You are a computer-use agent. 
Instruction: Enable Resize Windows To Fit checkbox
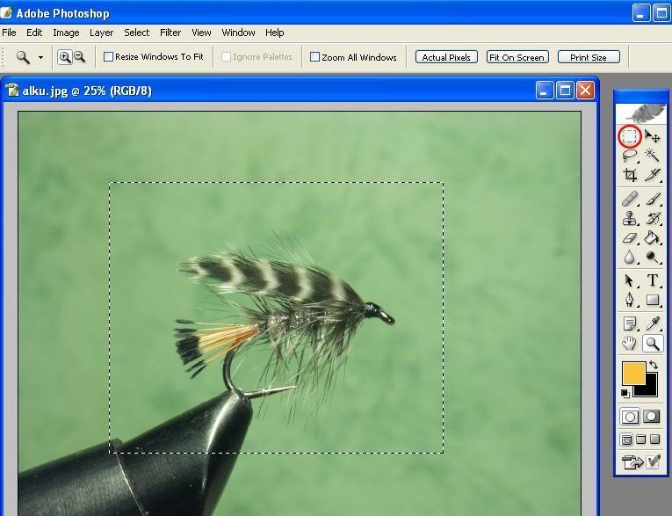click(x=109, y=57)
